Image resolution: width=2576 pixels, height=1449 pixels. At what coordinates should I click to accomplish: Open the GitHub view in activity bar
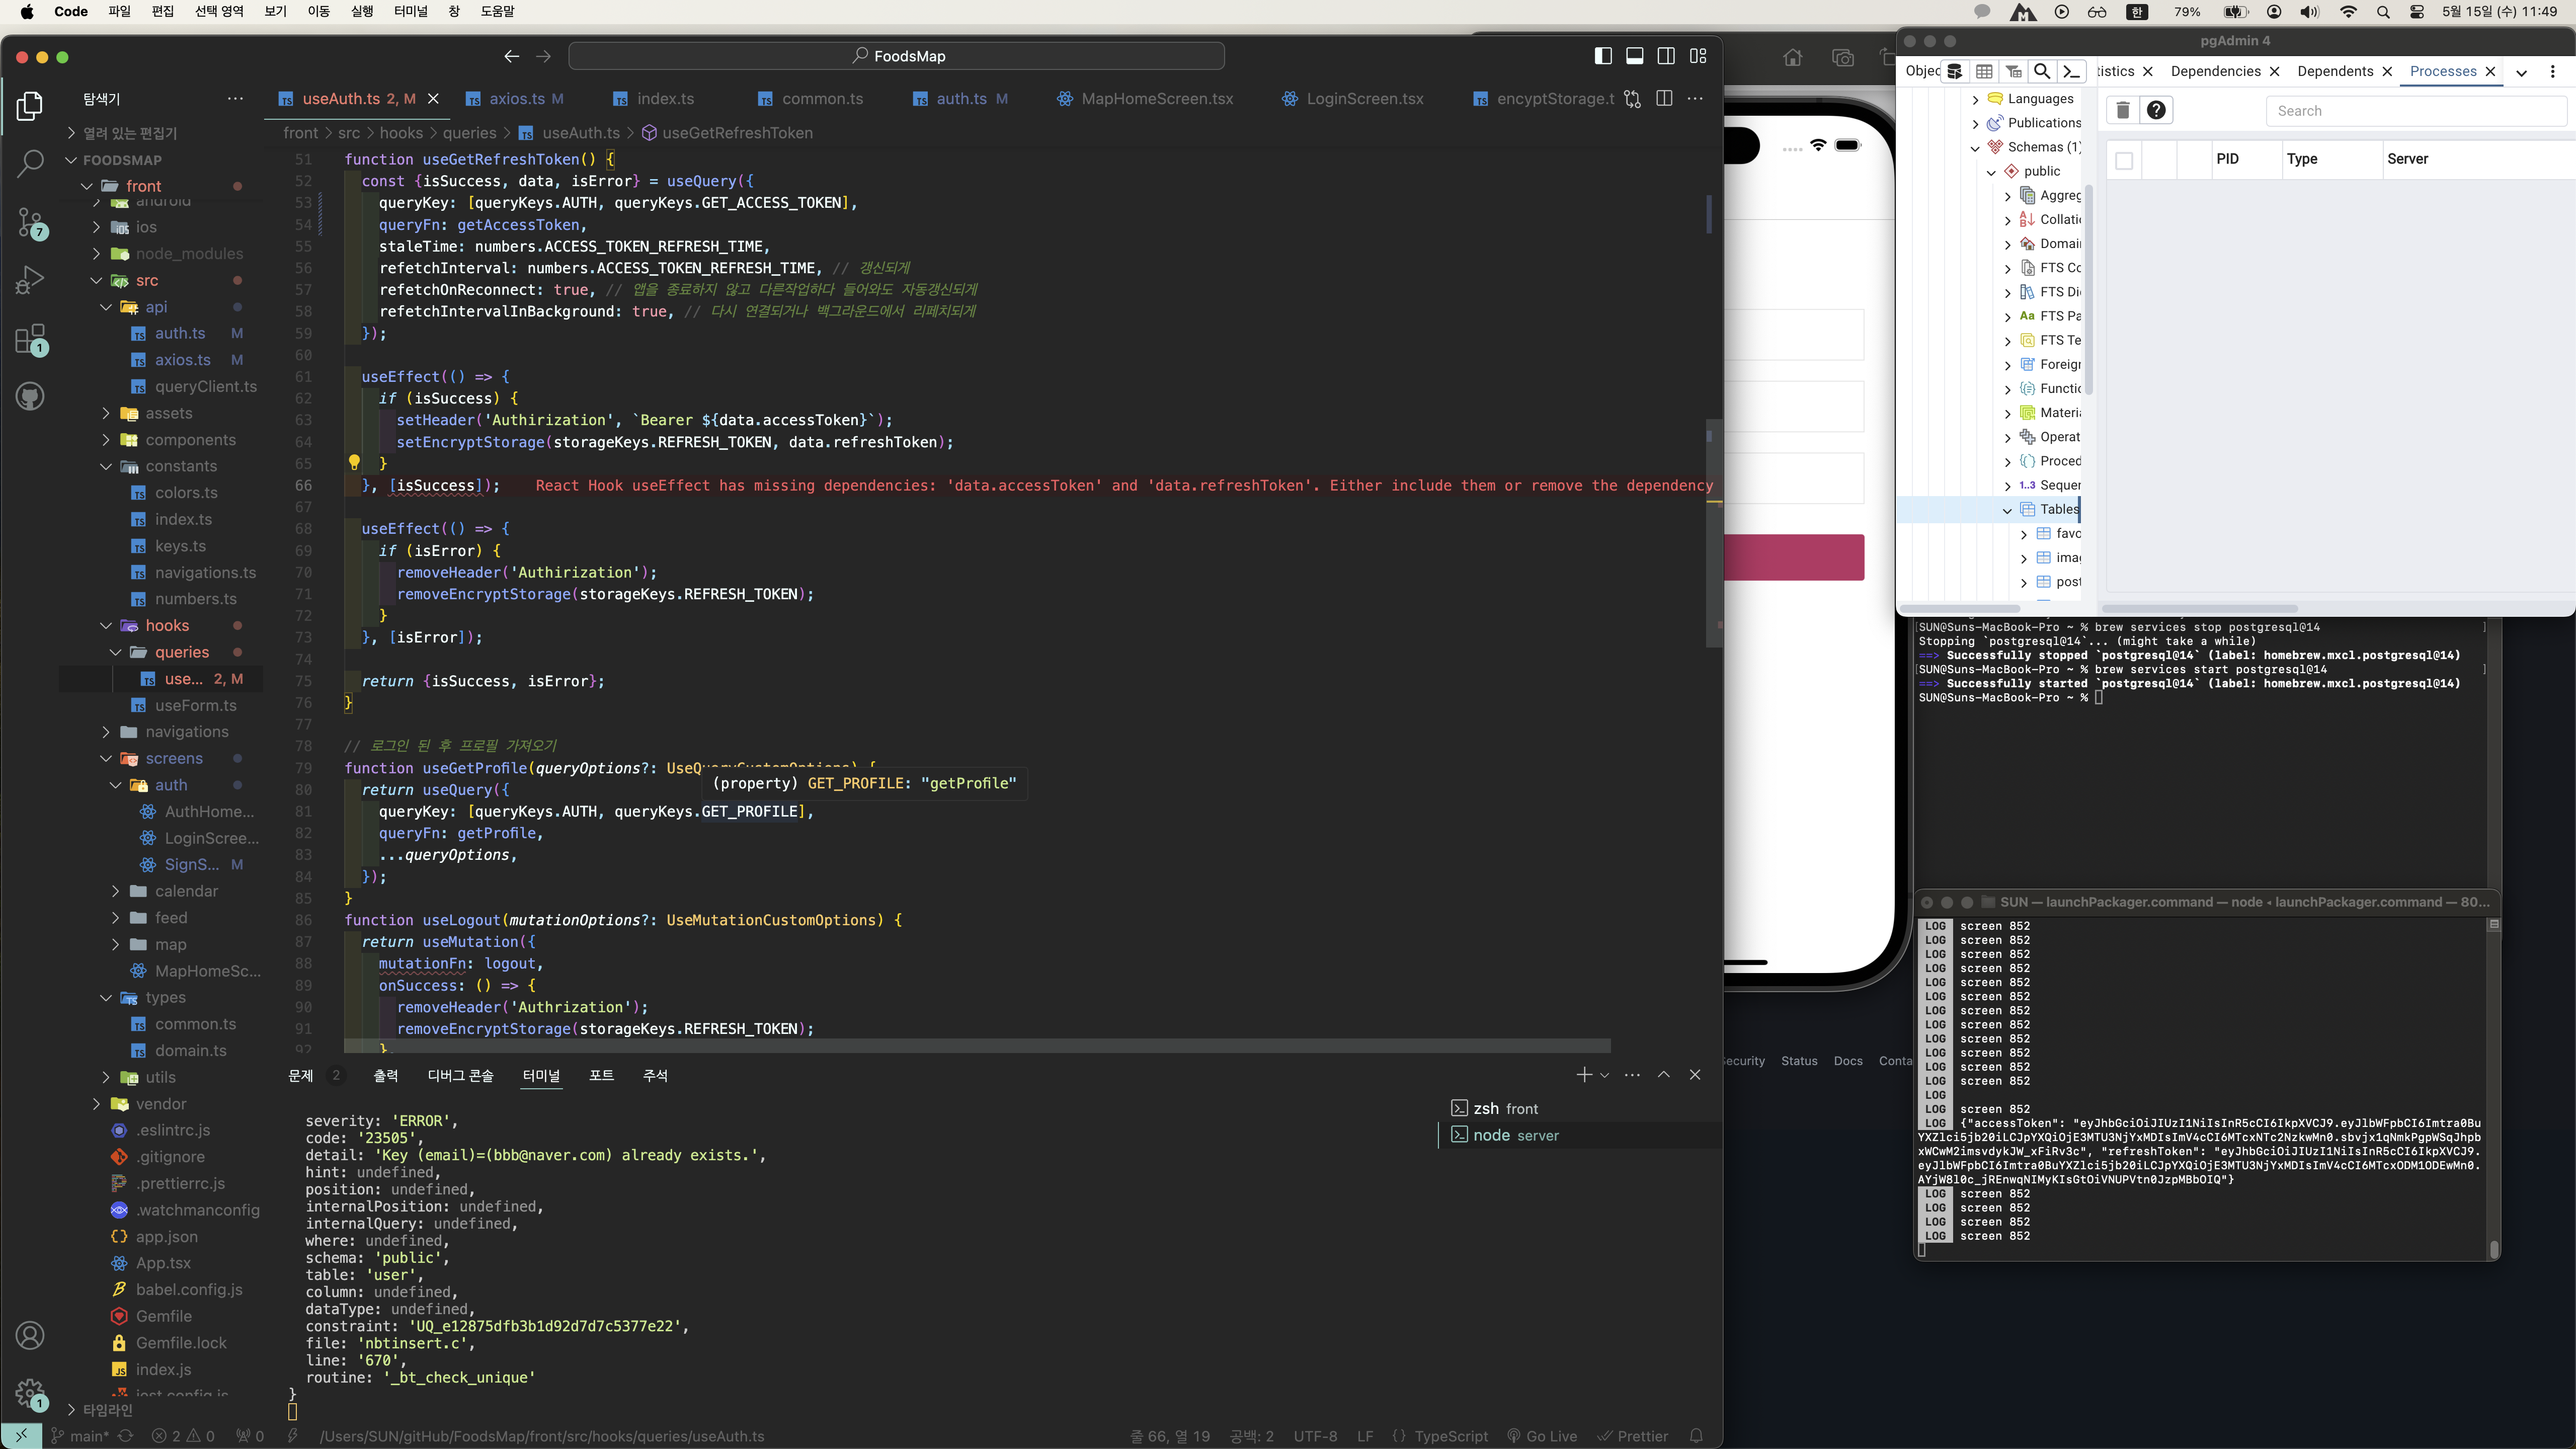point(30,397)
